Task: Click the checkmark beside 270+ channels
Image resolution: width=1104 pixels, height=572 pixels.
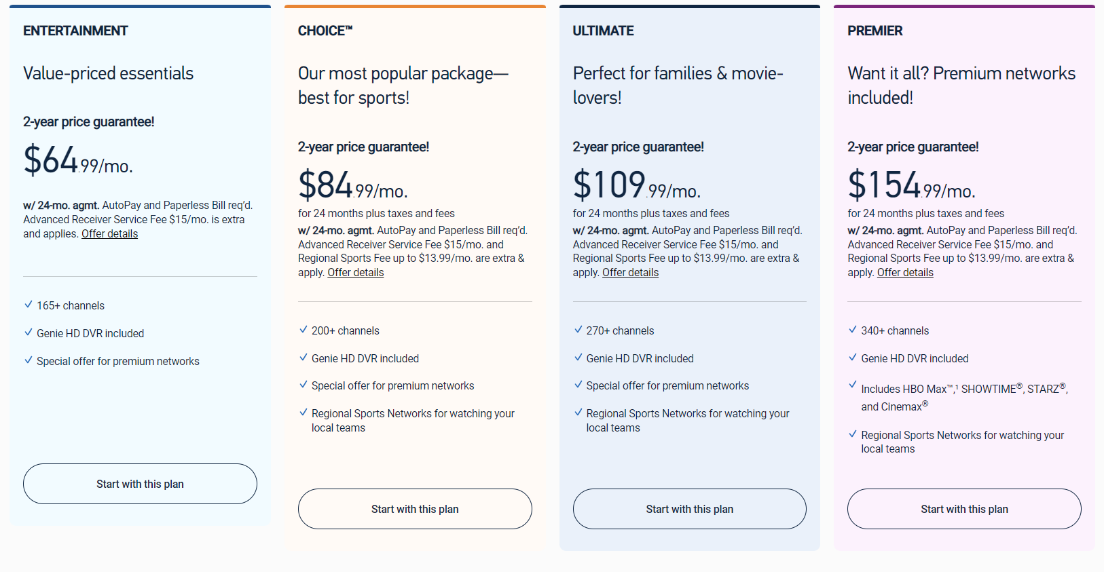Action: (578, 330)
